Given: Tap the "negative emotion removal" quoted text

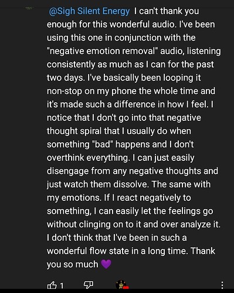Looking at the screenshot, I should point(103,51).
